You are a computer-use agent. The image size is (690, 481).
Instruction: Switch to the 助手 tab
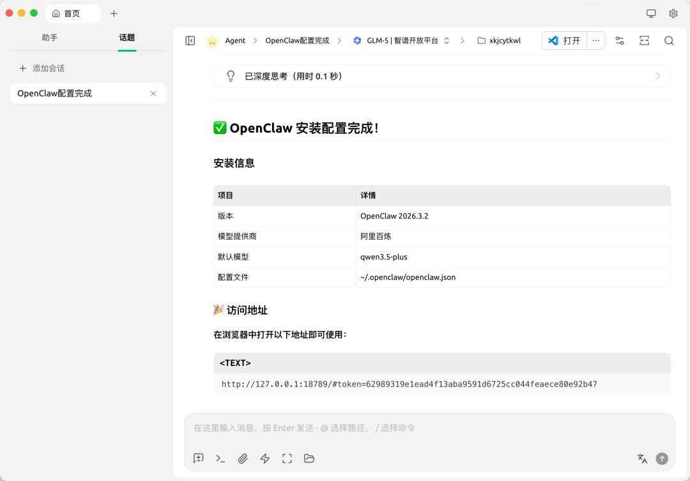tap(50, 38)
